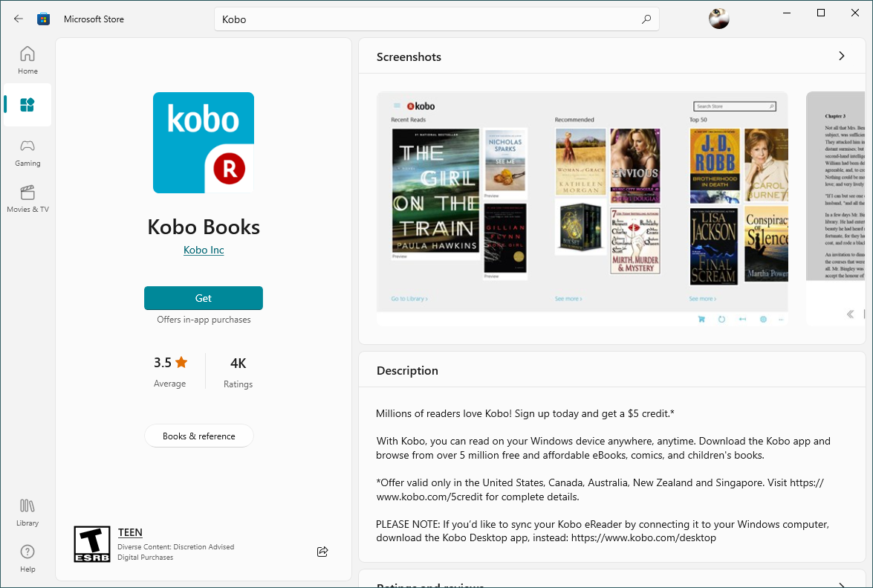Screen dimensions: 873x588
Task: Go back with the arrow icon
Action: [19, 19]
